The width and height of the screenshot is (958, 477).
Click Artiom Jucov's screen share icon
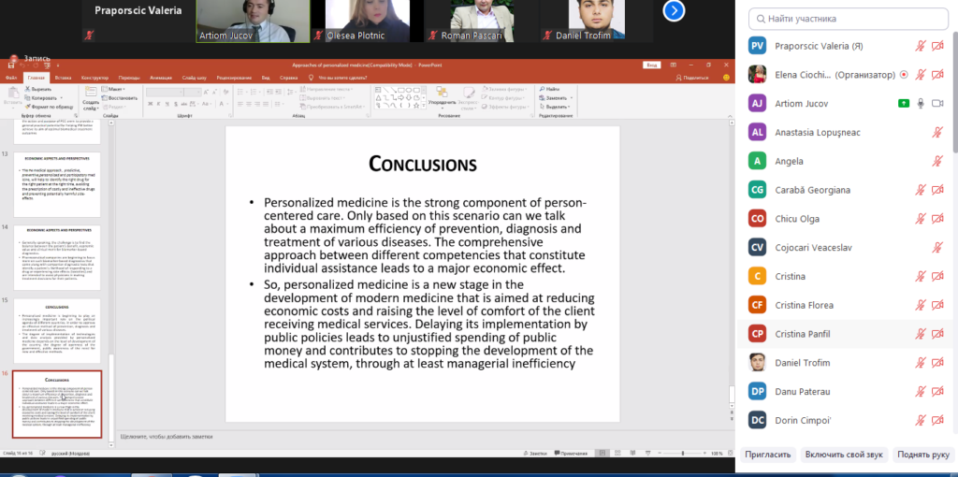[904, 103]
